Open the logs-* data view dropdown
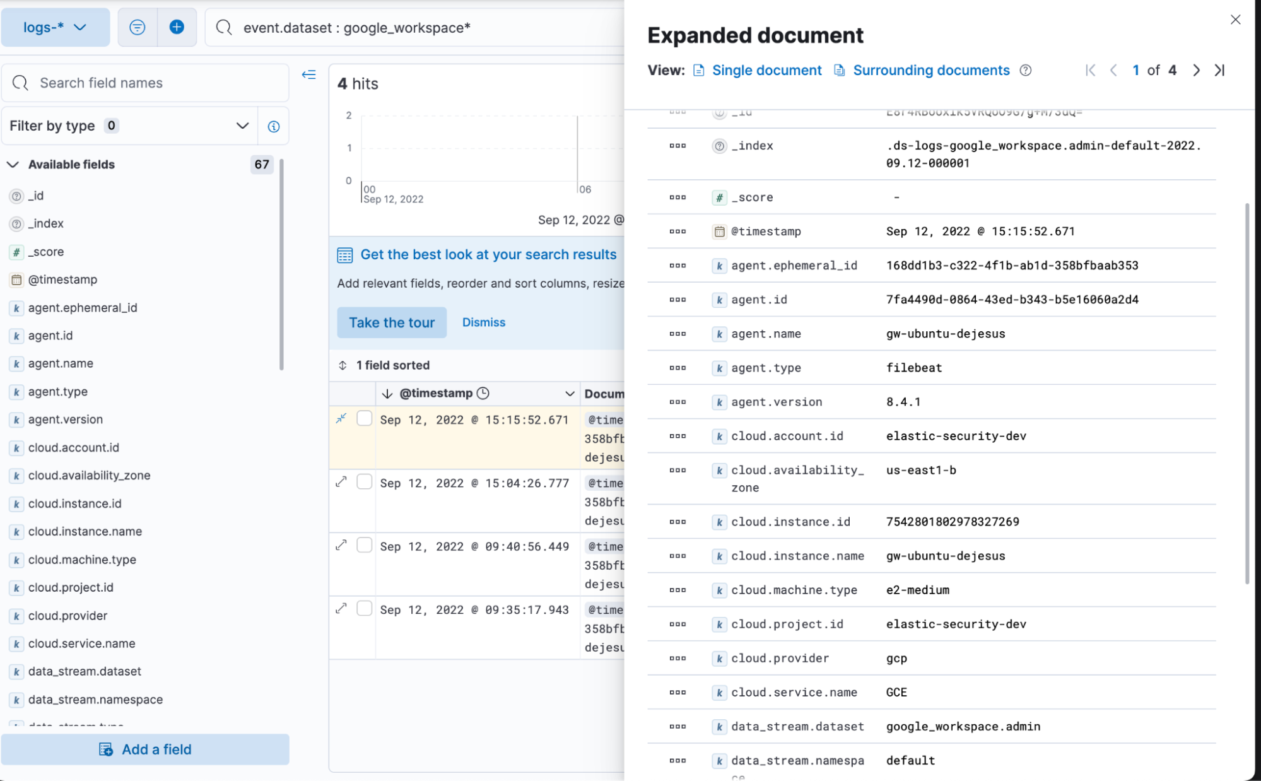 click(x=55, y=27)
